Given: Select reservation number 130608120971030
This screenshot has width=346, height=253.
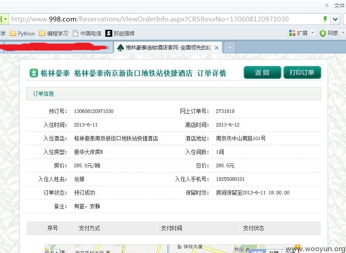Looking at the screenshot, I should click(x=93, y=111).
